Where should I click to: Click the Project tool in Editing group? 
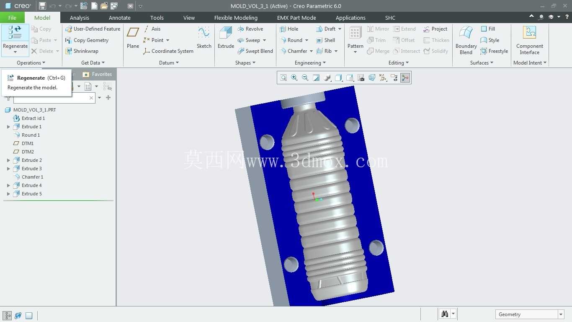pyautogui.click(x=435, y=29)
